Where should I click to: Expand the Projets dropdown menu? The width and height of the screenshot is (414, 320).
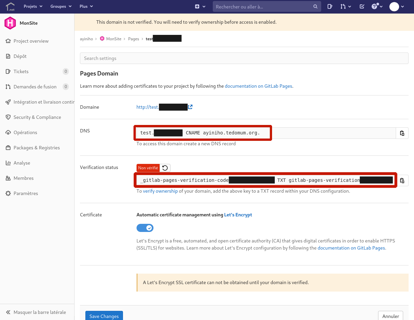pyautogui.click(x=33, y=6)
